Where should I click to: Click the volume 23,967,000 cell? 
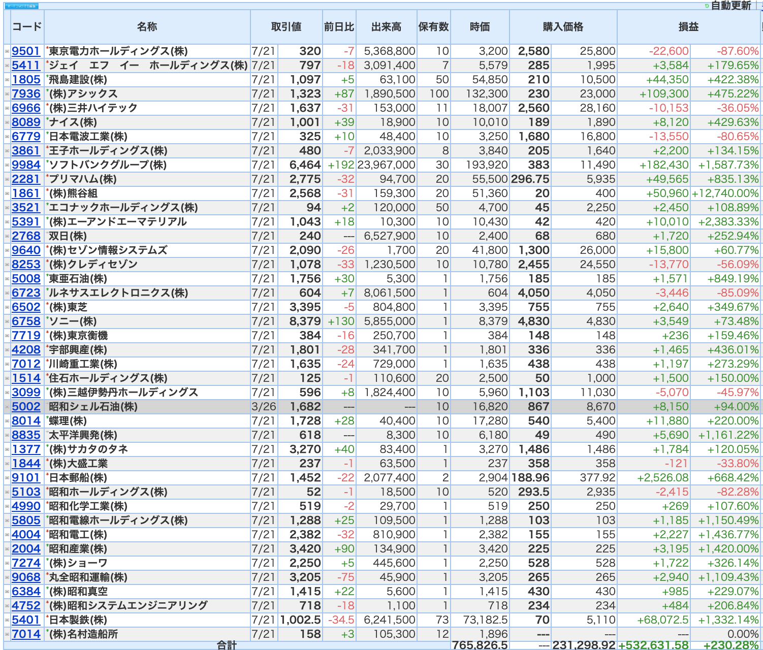pyautogui.click(x=387, y=165)
